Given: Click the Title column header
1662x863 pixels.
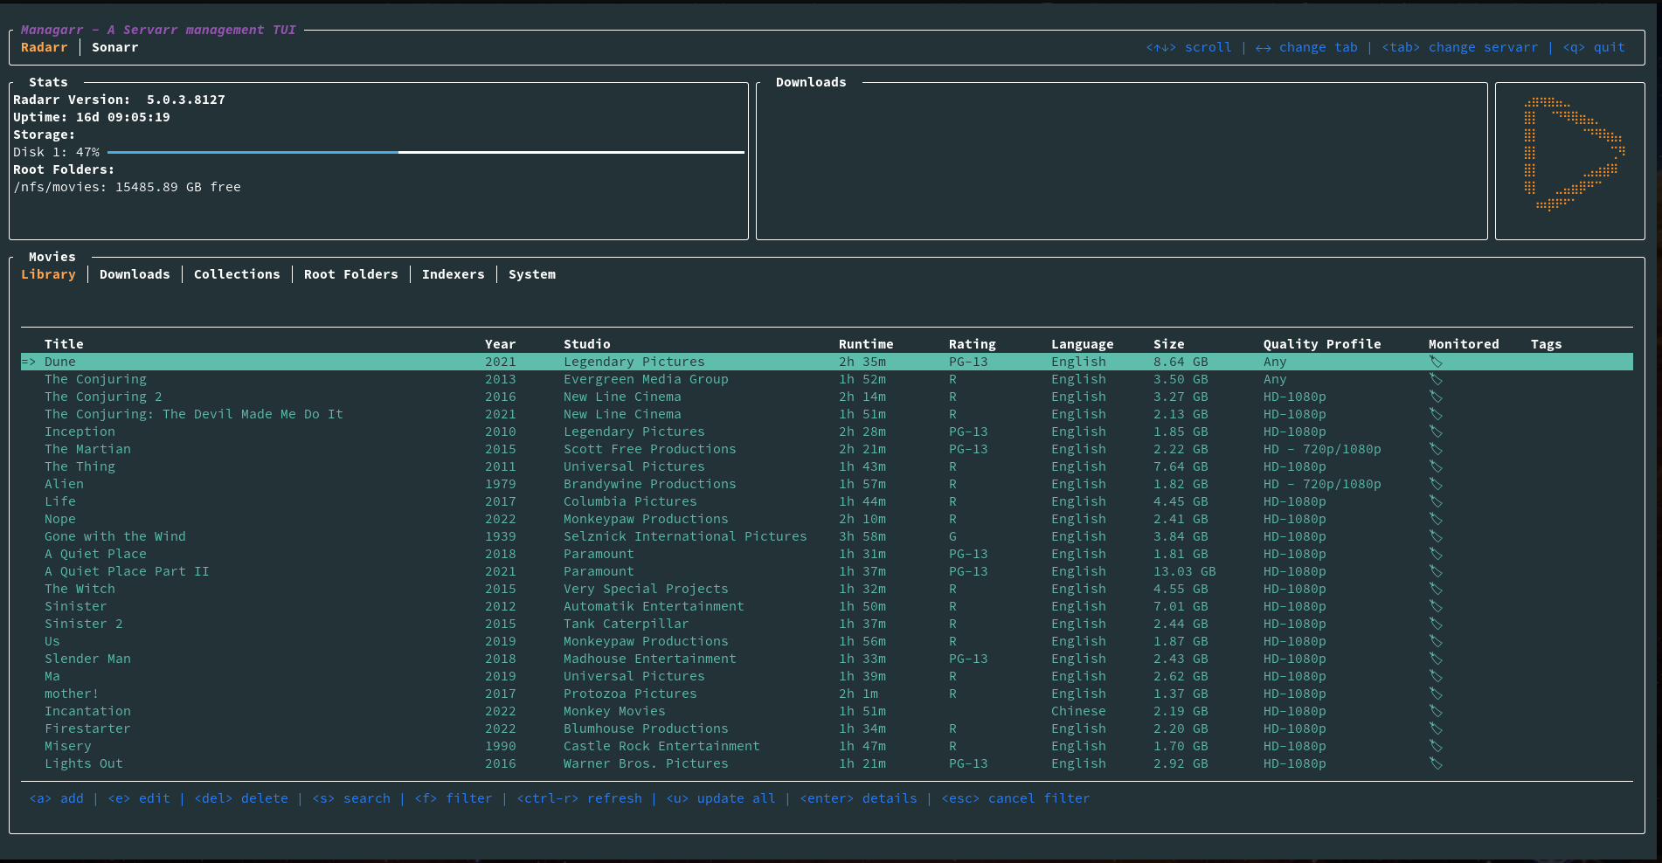Looking at the screenshot, I should click(x=64, y=344).
